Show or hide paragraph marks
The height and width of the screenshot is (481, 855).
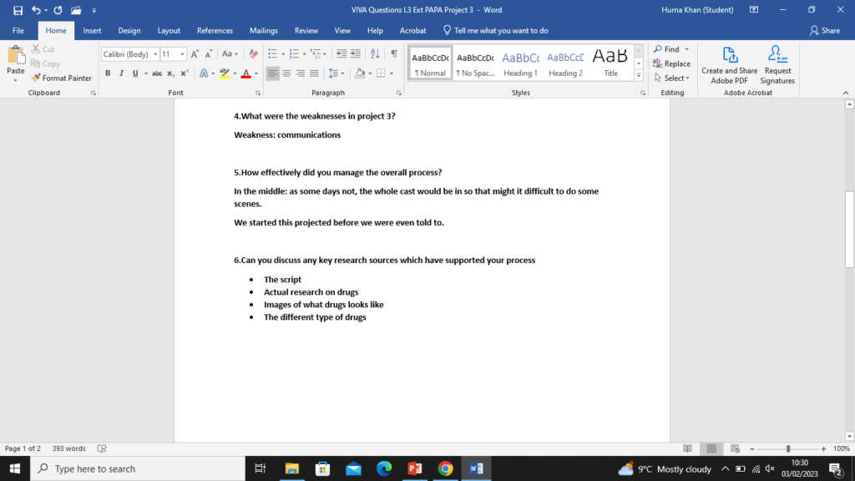click(x=394, y=54)
